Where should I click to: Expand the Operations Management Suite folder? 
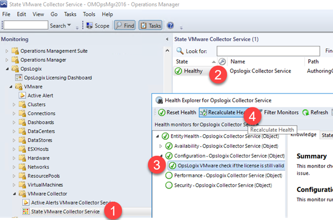tap(7, 51)
